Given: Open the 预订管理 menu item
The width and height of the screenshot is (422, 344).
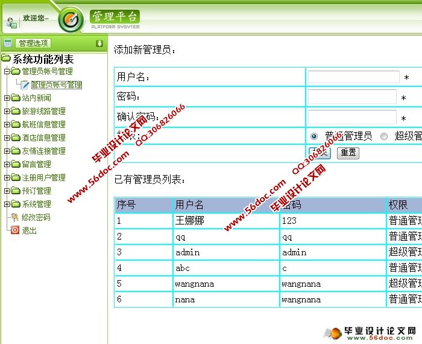Looking at the screenshot, I should [37, 191].
